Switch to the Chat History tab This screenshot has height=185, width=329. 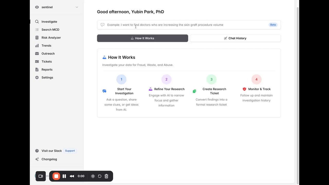coord(235,38)
